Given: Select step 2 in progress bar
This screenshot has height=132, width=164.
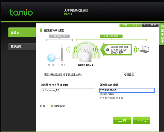Looking at the screenshot, I should (139, 25).
